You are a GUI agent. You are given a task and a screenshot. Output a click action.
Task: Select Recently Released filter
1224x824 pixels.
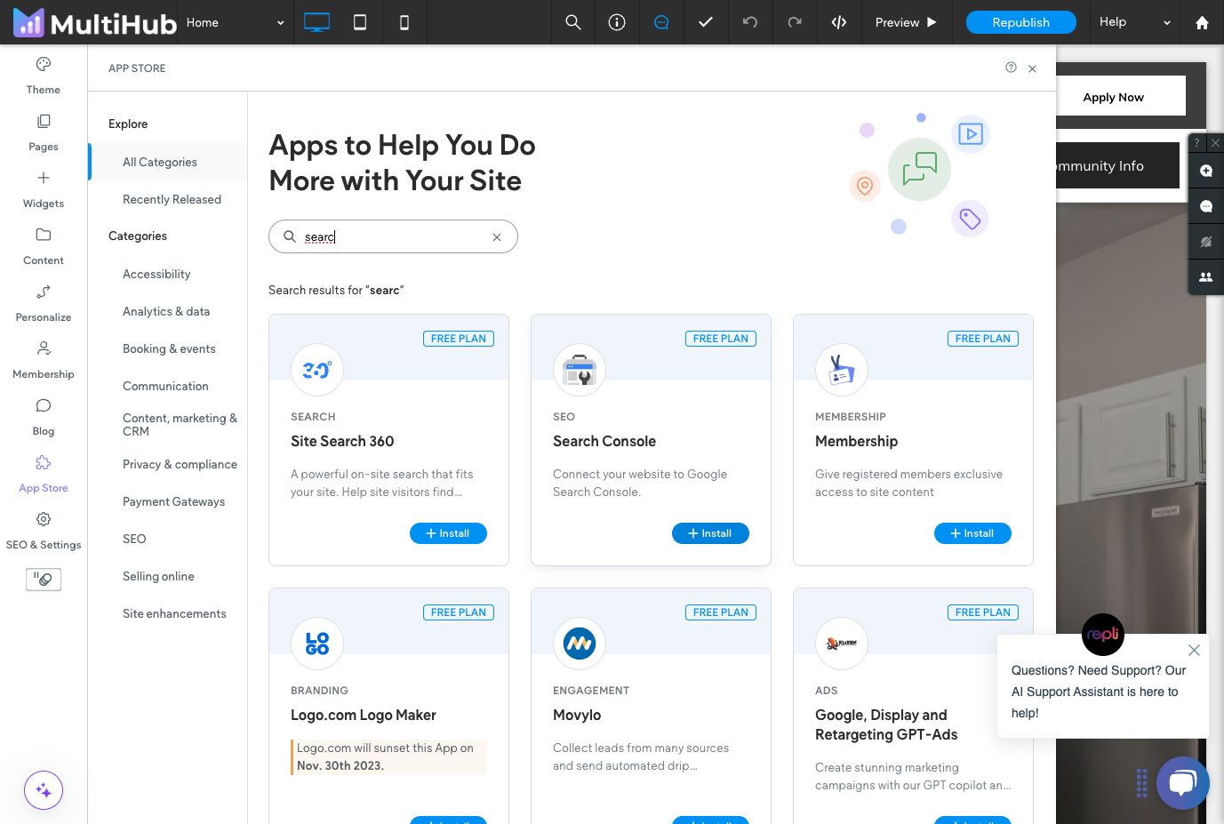tap(172, 199)
